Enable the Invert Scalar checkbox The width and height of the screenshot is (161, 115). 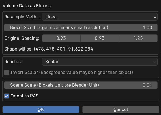point(7,72)
